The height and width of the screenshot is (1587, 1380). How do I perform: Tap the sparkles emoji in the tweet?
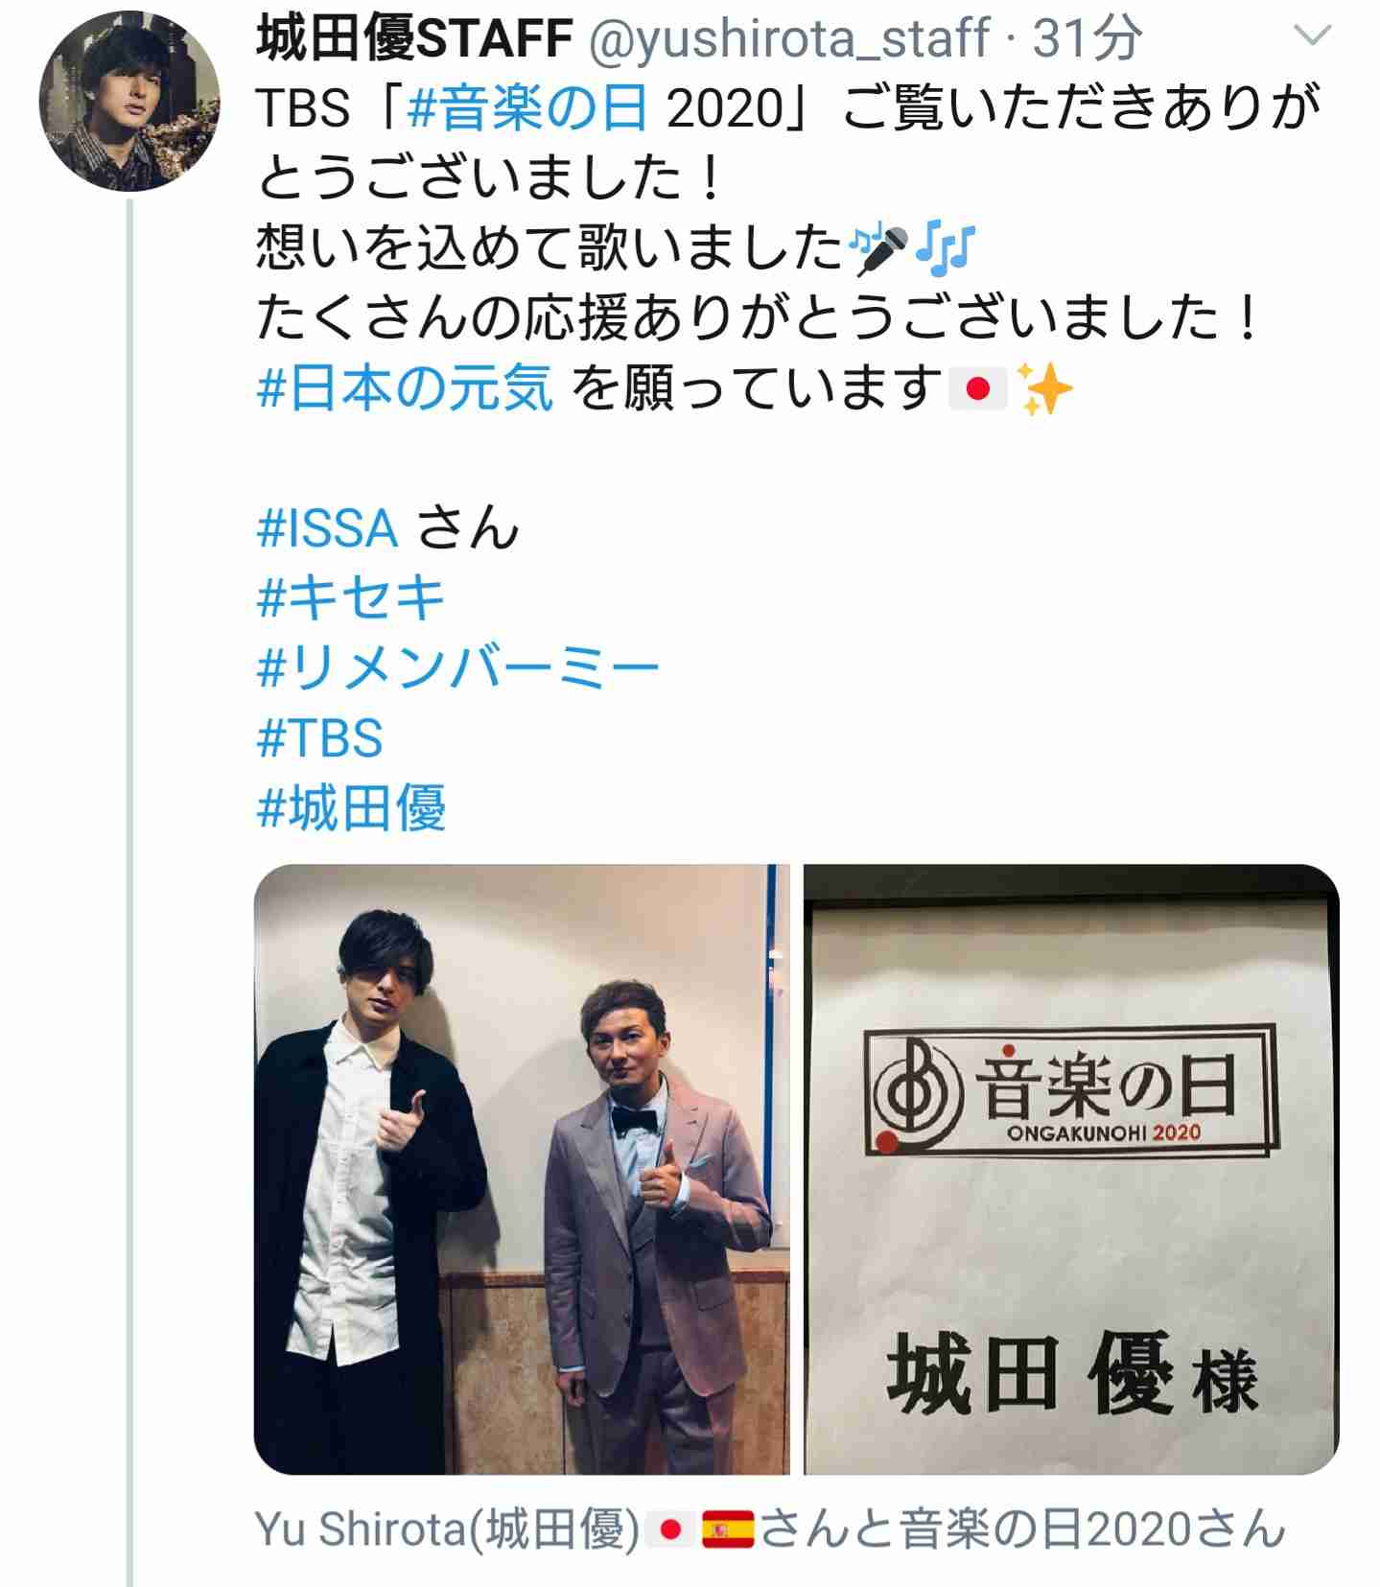click(1045, 389)
